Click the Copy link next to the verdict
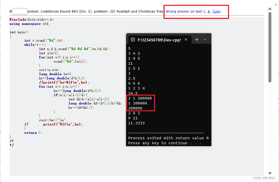The height and width of the screenshot is (182, 279). point(217,11)
